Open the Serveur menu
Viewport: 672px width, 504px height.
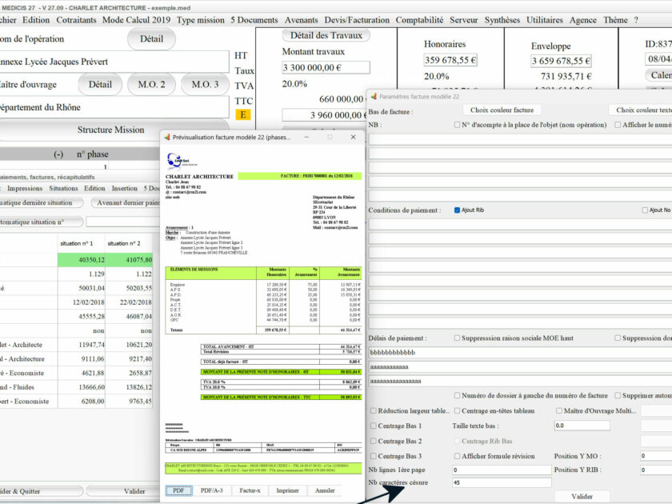coord(464,20)
